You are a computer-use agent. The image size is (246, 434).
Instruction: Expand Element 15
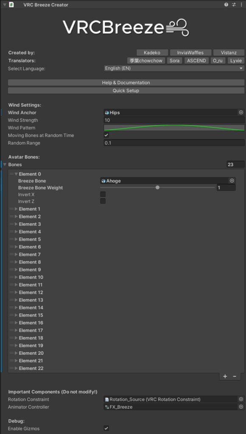pyautogui.click(x=17, y=315)
